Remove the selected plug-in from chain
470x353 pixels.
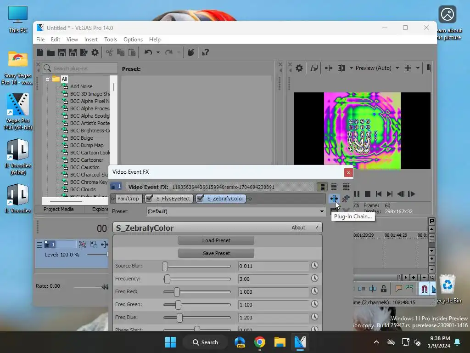[x=346, y=199]
